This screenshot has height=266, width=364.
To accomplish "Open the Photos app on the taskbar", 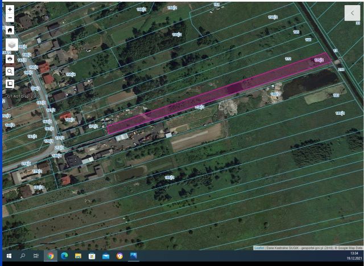I will point(134,256).
